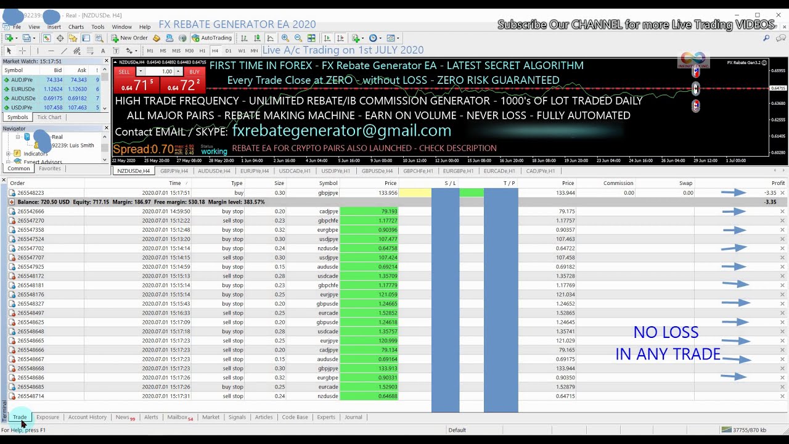
Task: Open the Data Window icon
Action: point(60,38)
